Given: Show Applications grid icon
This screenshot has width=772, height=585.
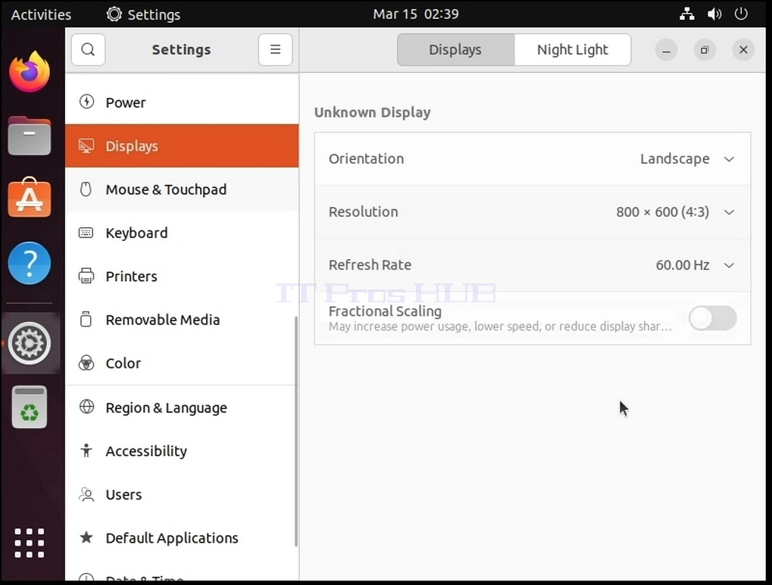Looking at the screenshot, I should click(x=30, y=543).
